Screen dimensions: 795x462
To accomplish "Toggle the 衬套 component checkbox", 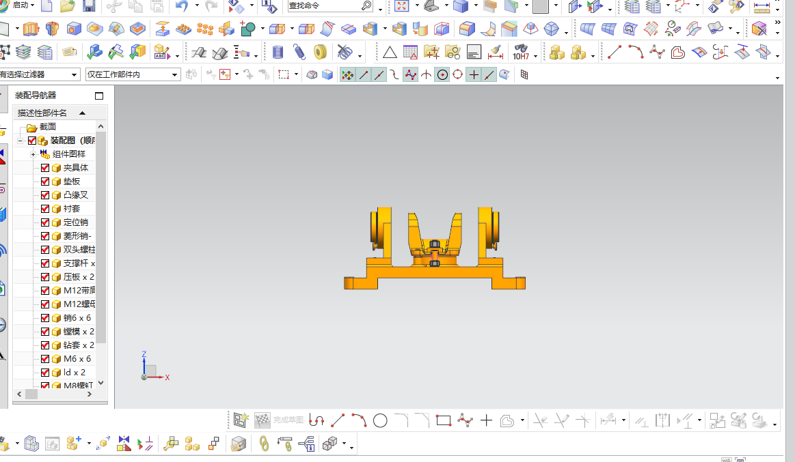I will pyautogui.click(x=45, y=209).
